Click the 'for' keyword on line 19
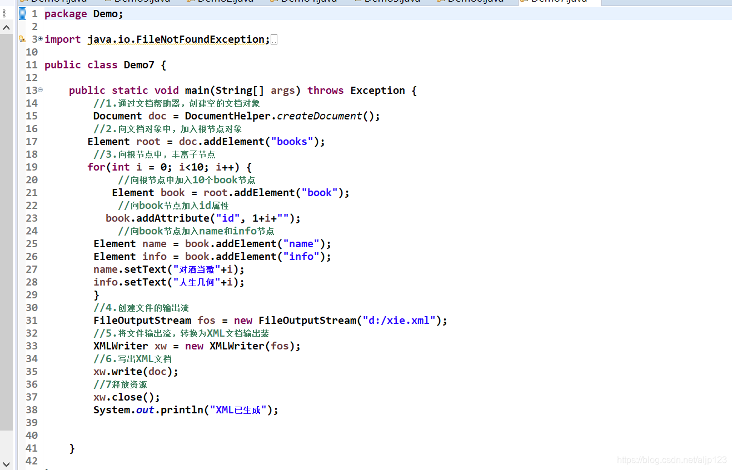The width and height of the screenshot is (732, 470). coord(96,167)
